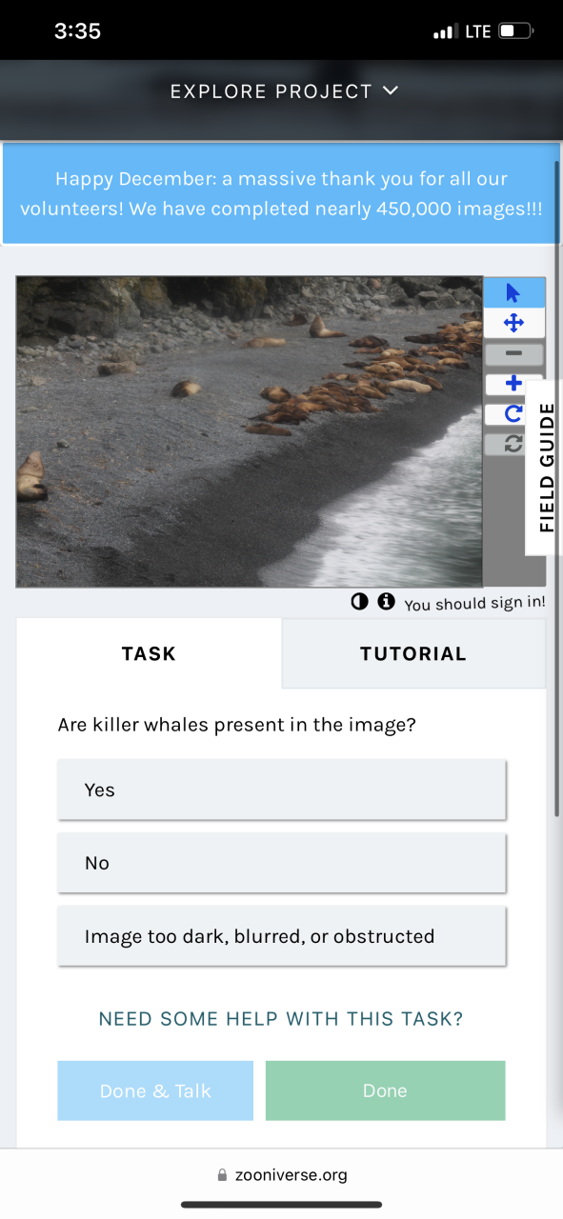Click the Done & Talk button
This screenshot has height=1219, width=563.
pyautogui.click(x=155, y=1090)
